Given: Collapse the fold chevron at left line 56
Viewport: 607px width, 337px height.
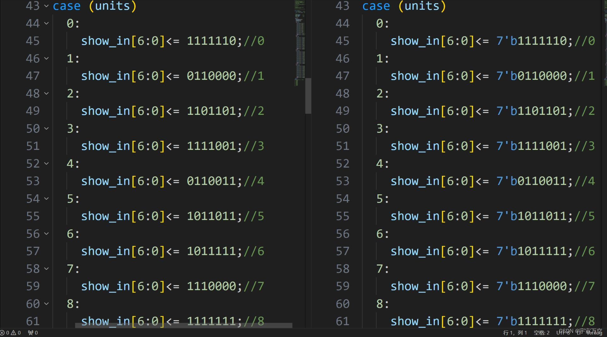Looking at the screenshot, I should tap(46, 233).
